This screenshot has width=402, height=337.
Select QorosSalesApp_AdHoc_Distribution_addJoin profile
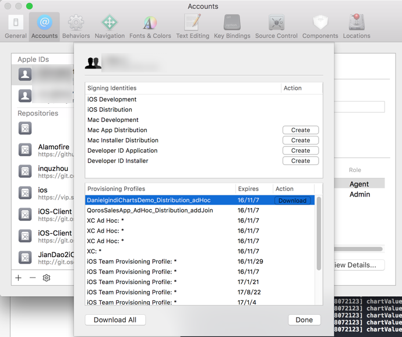coord(200,210)
